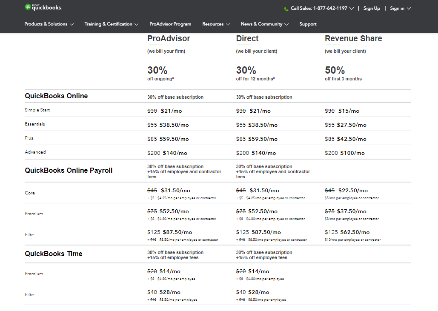Screen dimensions: 438x311
Task: Open the Sign Up link
Action: click(x=372, y=9)
